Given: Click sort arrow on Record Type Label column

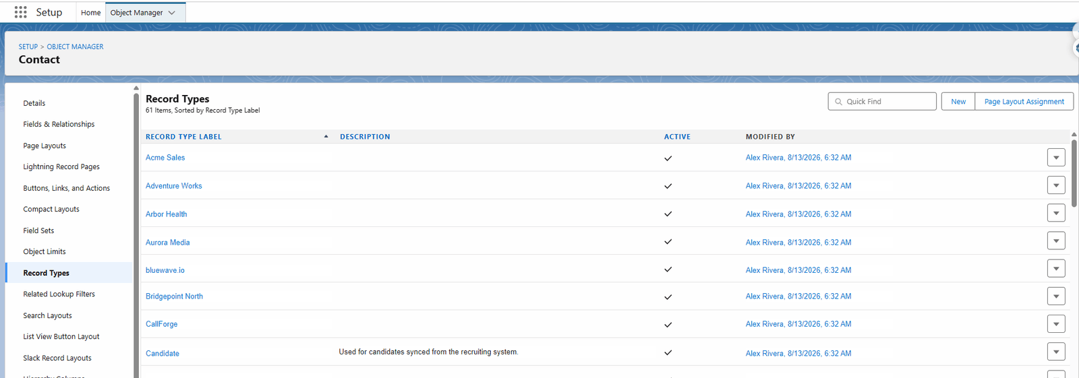Looking at the screenshot, I should [x=326, y=137].
